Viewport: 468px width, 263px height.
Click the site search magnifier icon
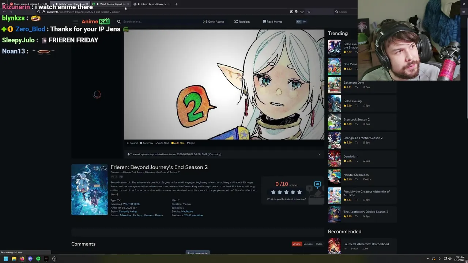[x=119, y=22]
